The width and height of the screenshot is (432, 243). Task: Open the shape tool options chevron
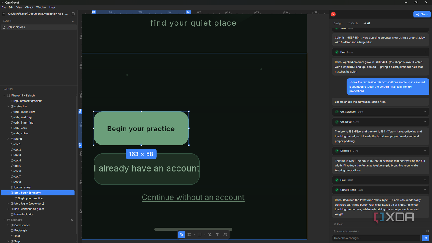204,235
